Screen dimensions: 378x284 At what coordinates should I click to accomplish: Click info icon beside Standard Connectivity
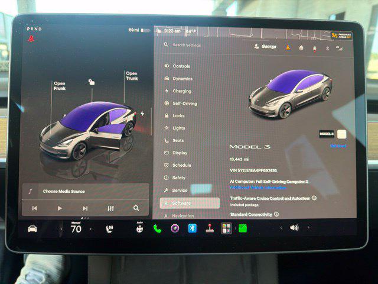coord(276,214)
